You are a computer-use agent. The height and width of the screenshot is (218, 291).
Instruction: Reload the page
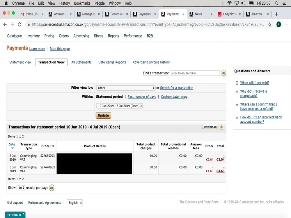pyautogui.click(x=19, y=24)
